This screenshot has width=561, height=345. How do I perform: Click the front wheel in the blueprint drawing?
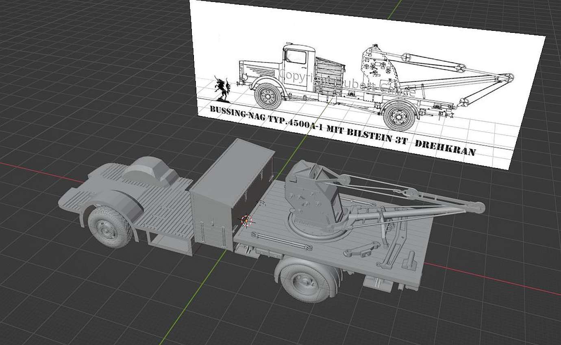point(268,97)
